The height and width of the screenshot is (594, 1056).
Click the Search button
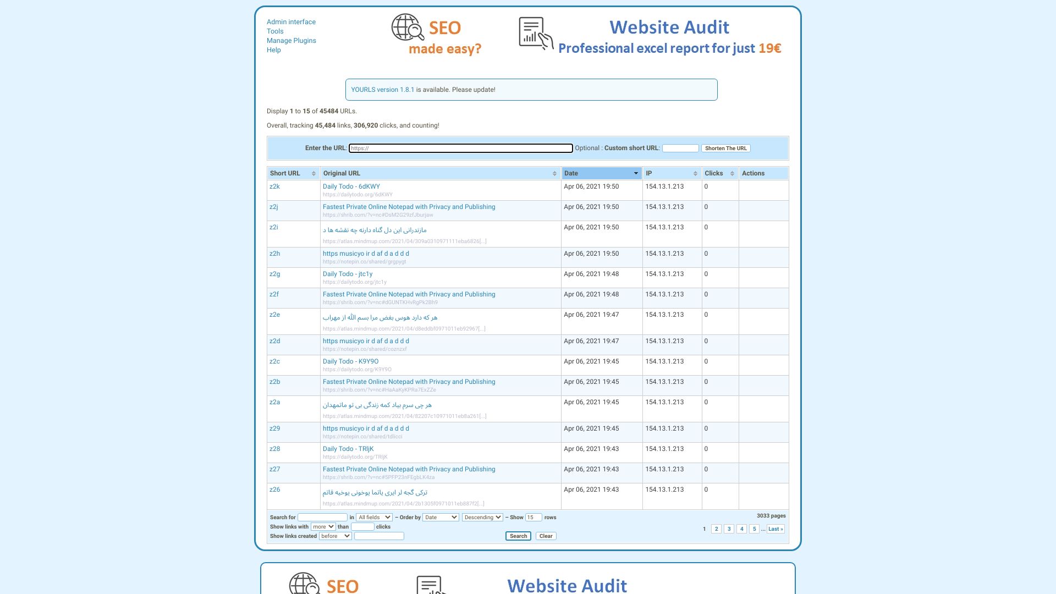518,536
